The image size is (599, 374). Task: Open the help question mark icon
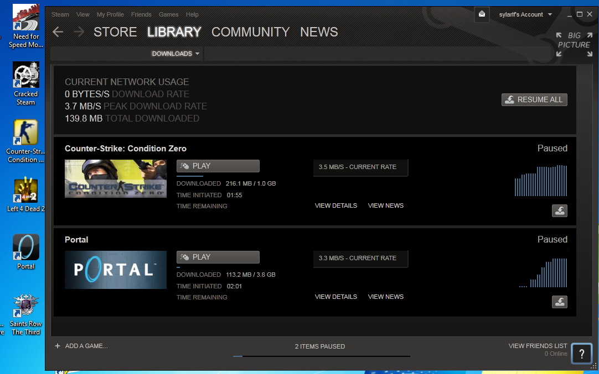[581, 354]
